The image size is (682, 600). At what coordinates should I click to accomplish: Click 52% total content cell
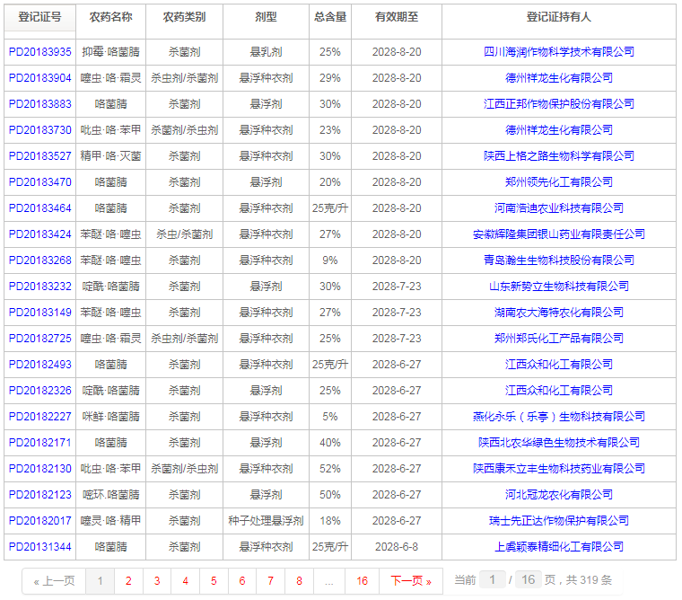(x=330, y=469)
